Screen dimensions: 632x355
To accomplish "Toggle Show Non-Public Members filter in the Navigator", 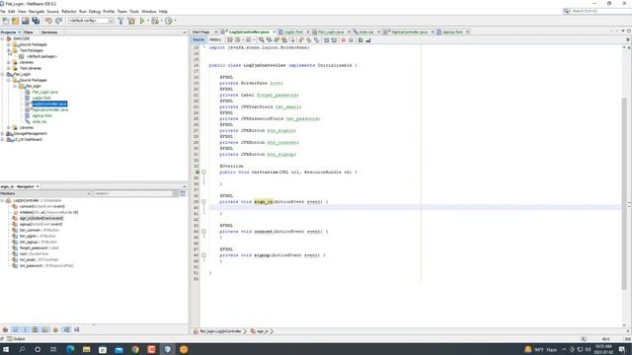I will tap(36, 329).
